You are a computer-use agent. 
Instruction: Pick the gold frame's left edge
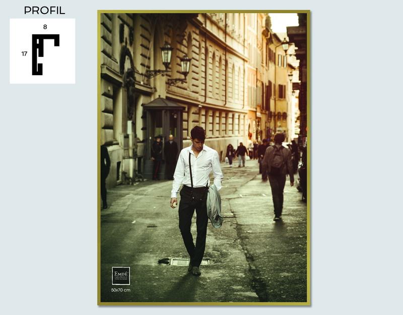click(99, 158)
